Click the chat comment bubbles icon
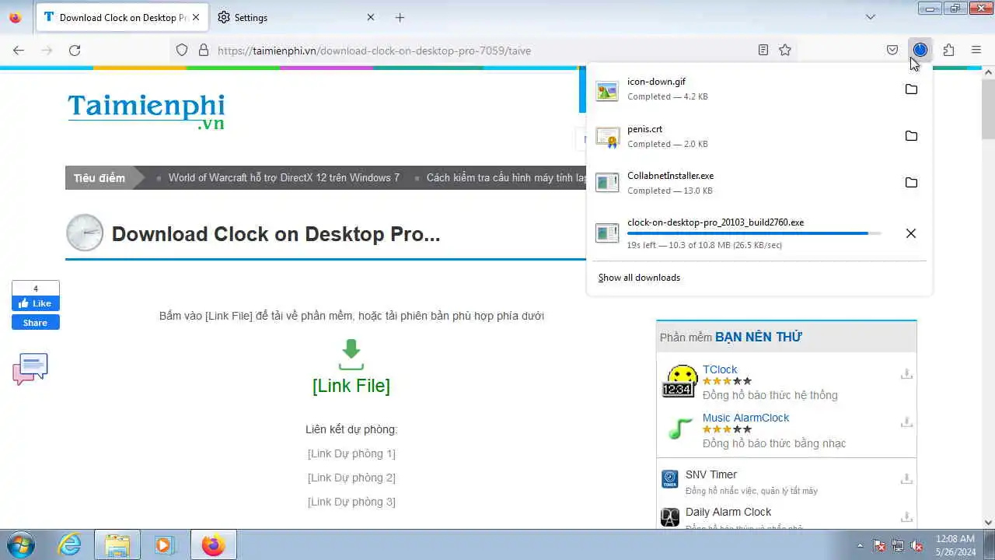 [30, 369]
